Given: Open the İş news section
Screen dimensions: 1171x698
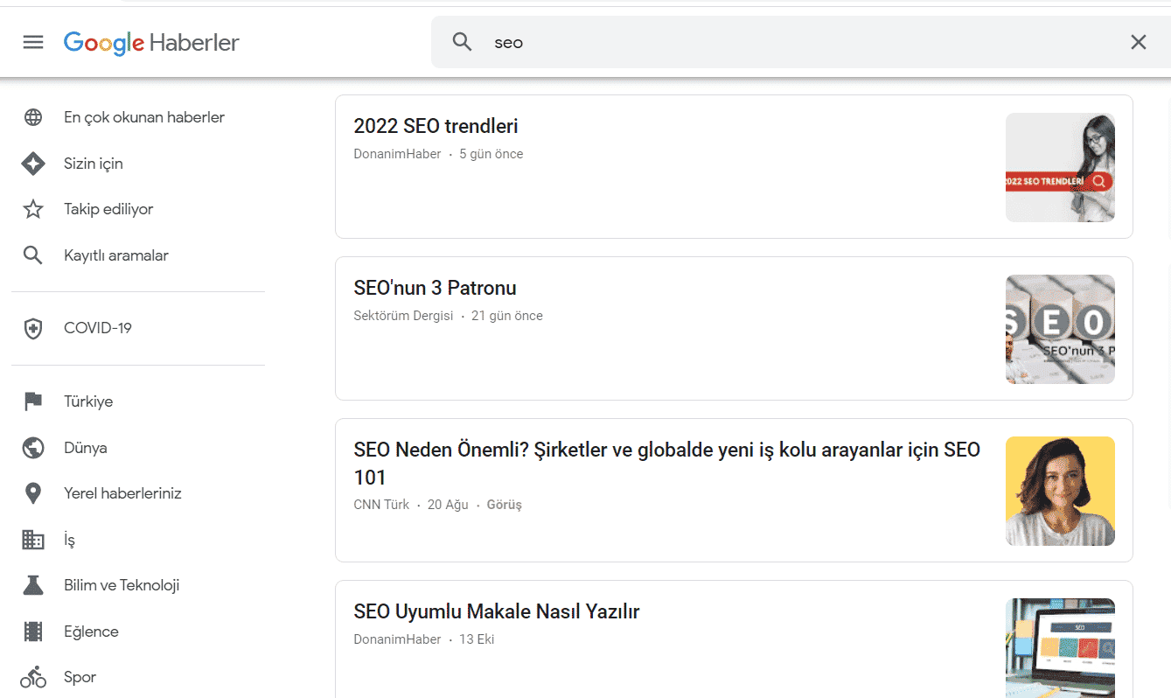Looking at the screenshot, I should [69, 540].
